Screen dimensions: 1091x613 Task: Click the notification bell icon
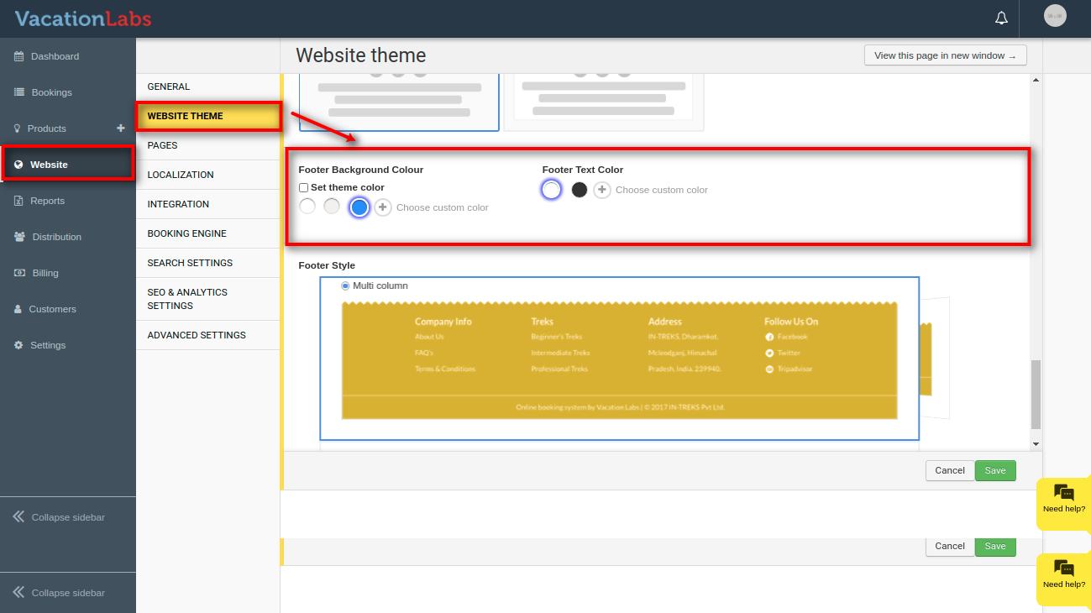[1001, 18]
